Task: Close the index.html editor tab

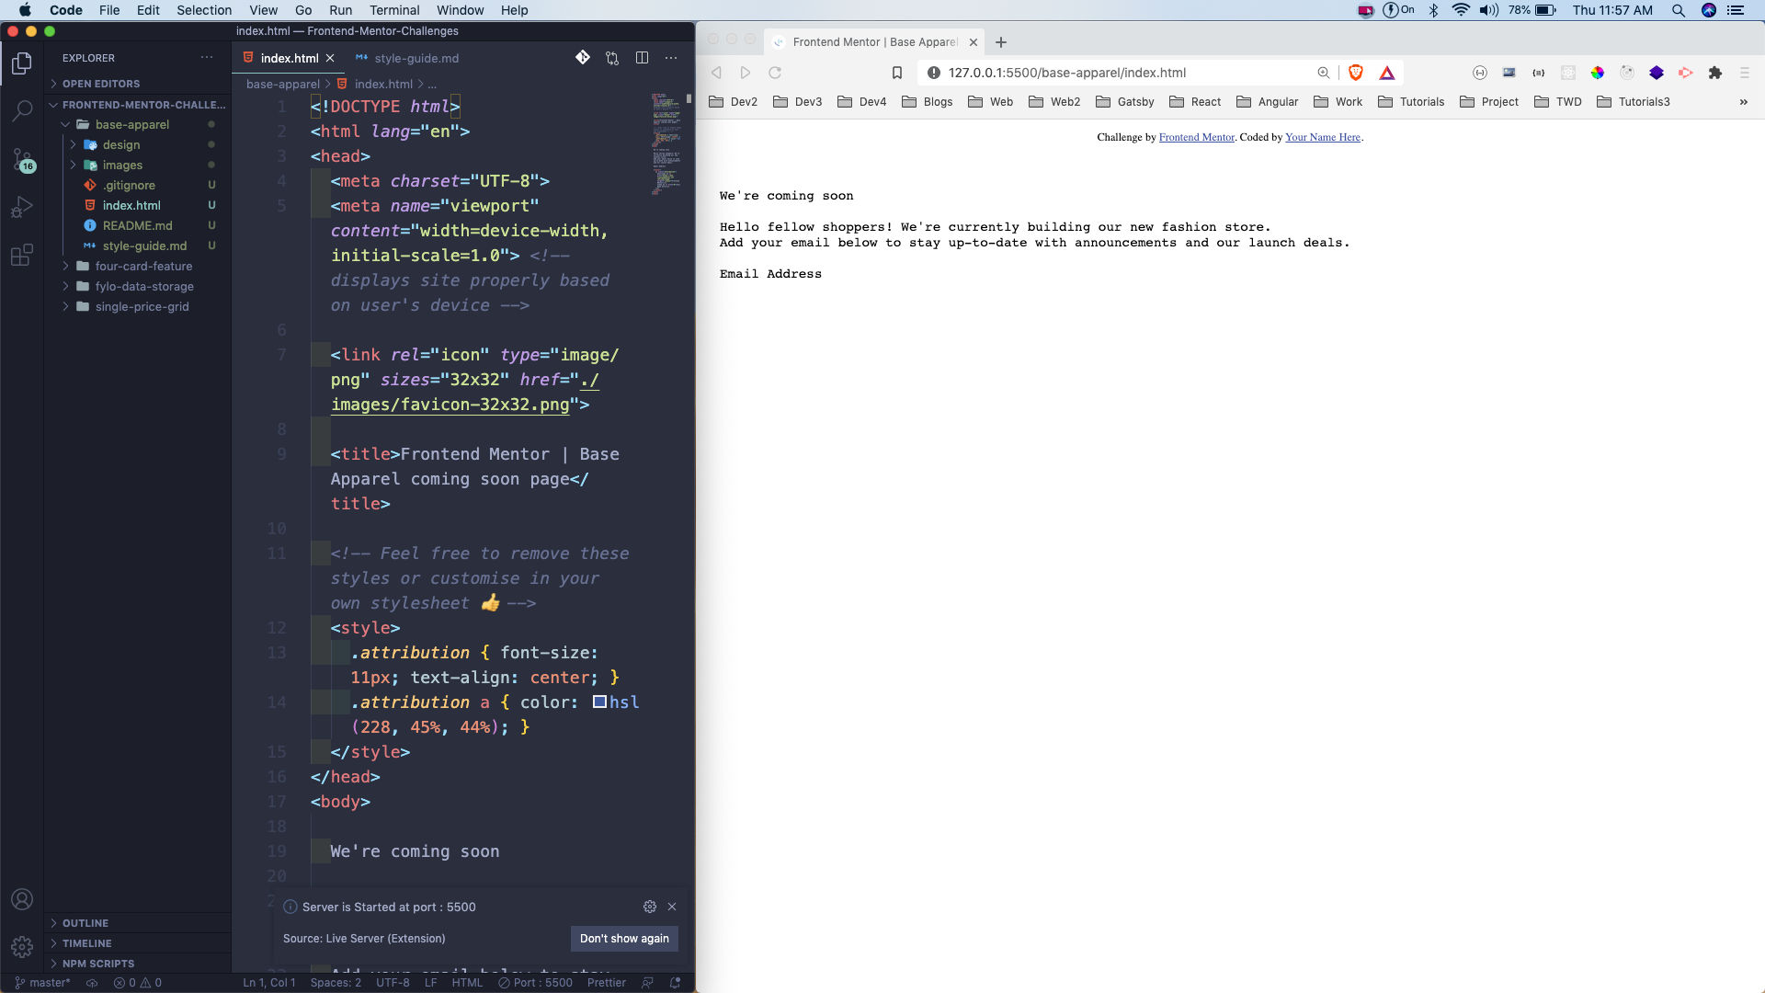Action: (x=330, y=58)
